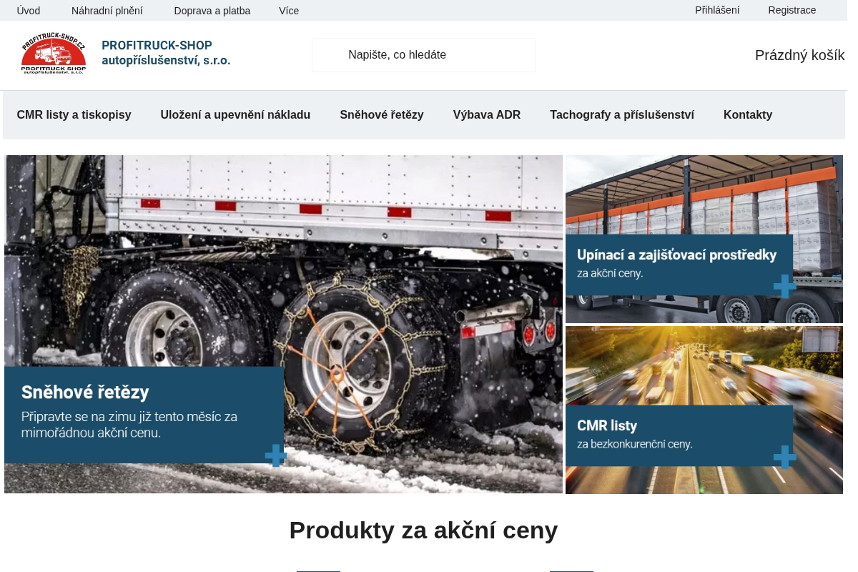Viewport: 858px width, 572px height.
Task: Go to Doprava a platba page
Action: click(212, 11)
